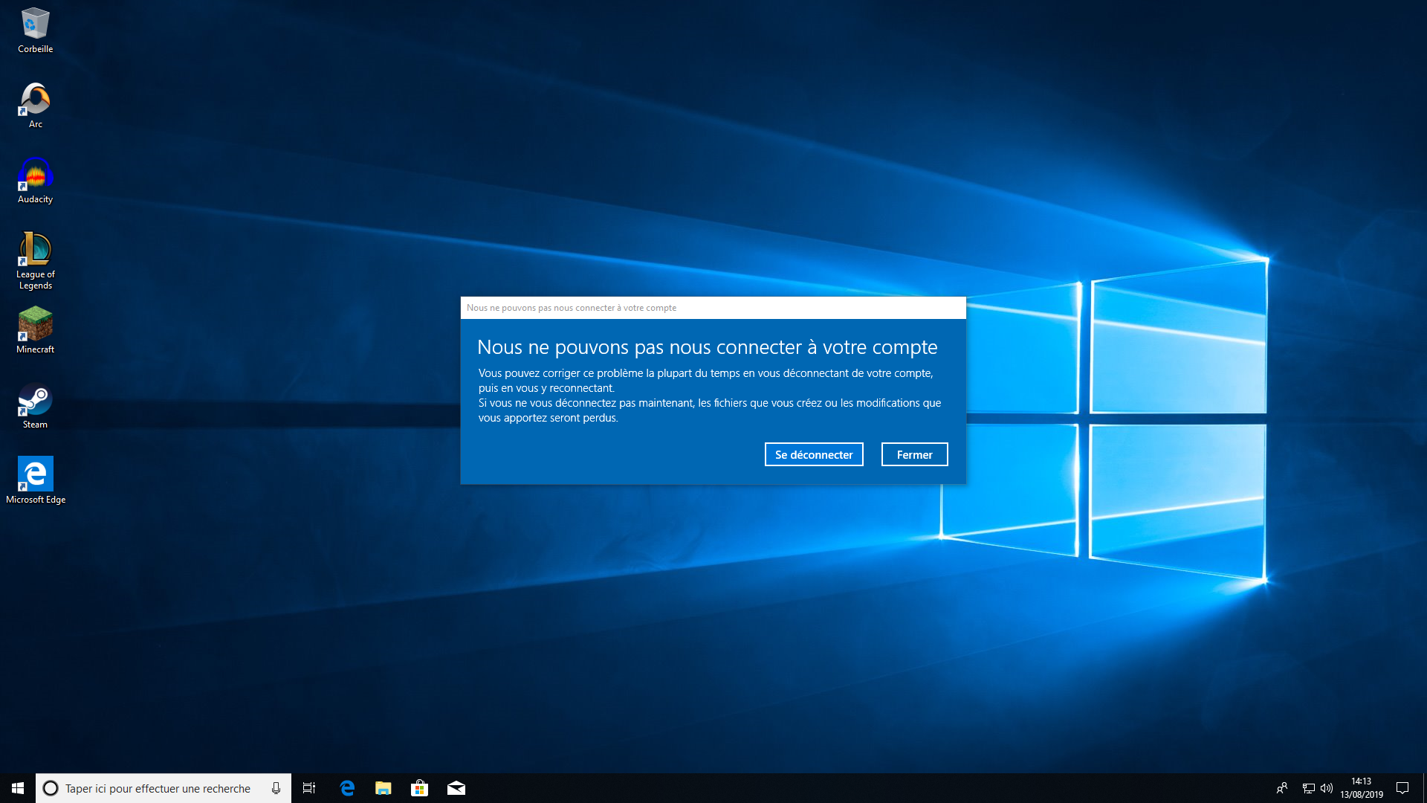
Task: Click the League of Legends shortcut
Action: 35,251
